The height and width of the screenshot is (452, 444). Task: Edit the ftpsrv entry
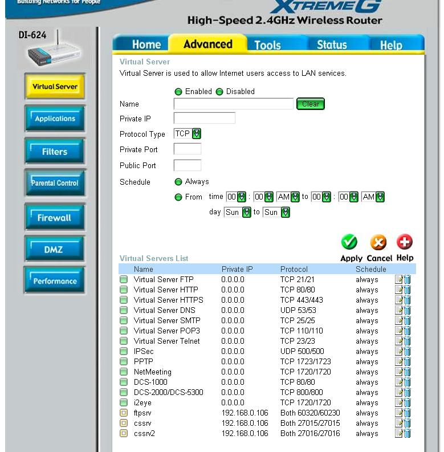399,413
